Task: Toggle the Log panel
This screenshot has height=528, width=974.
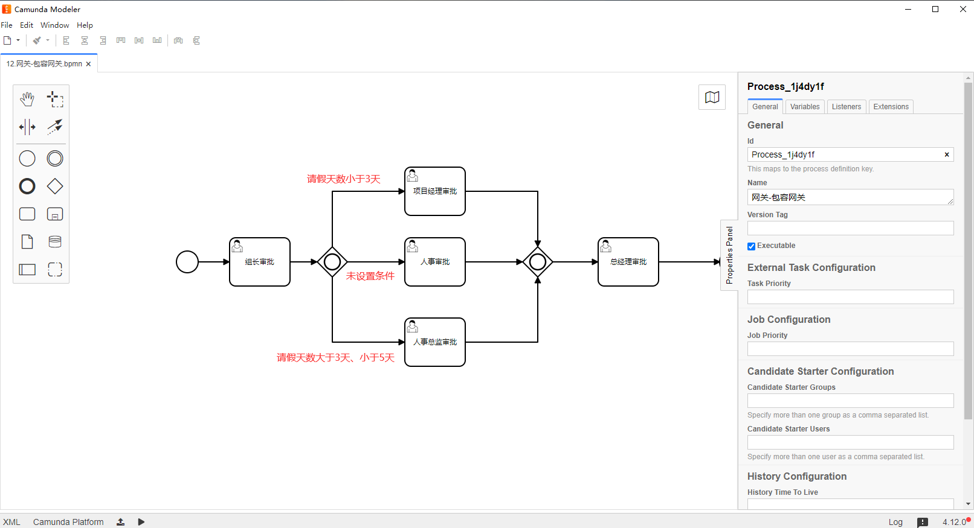Action: click(x=895, y=522)
